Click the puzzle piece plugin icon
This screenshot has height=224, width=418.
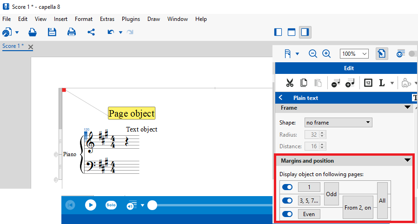406,83
